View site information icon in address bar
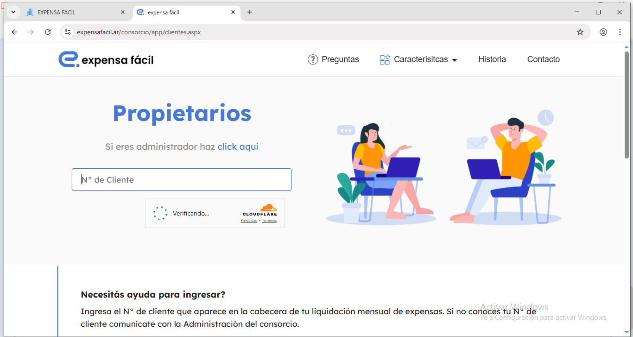The height and width of the screenshot is (337, 633). point(68,32)
